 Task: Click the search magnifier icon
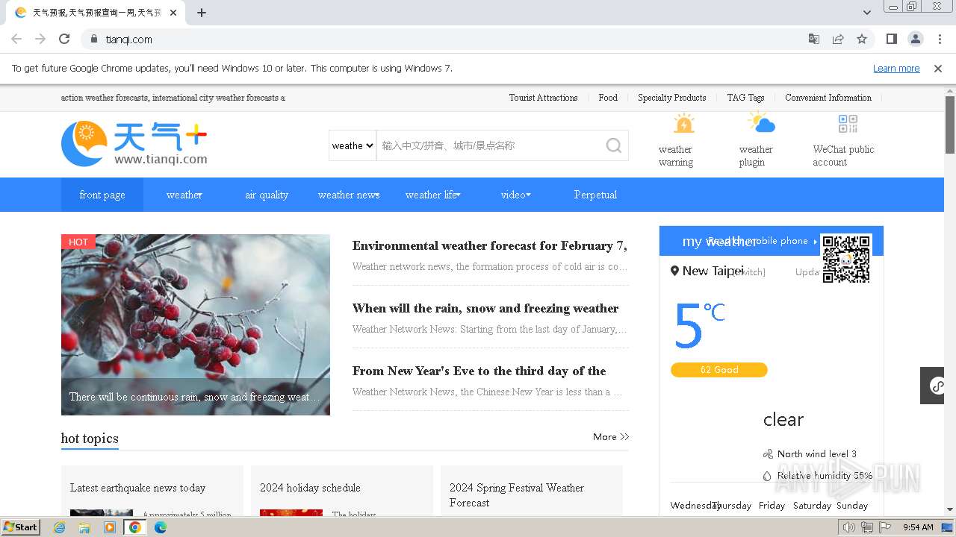614,145
